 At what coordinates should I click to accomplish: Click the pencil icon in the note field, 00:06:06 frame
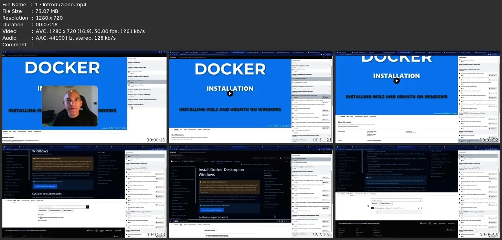(420, 200)
